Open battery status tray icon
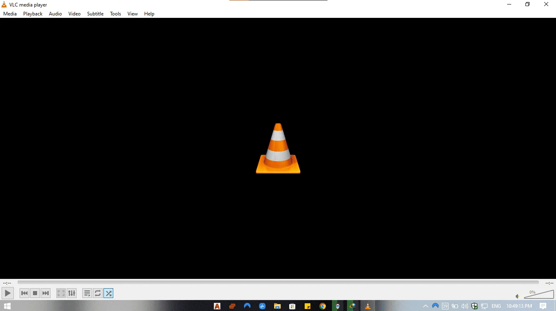 (455, 306)
